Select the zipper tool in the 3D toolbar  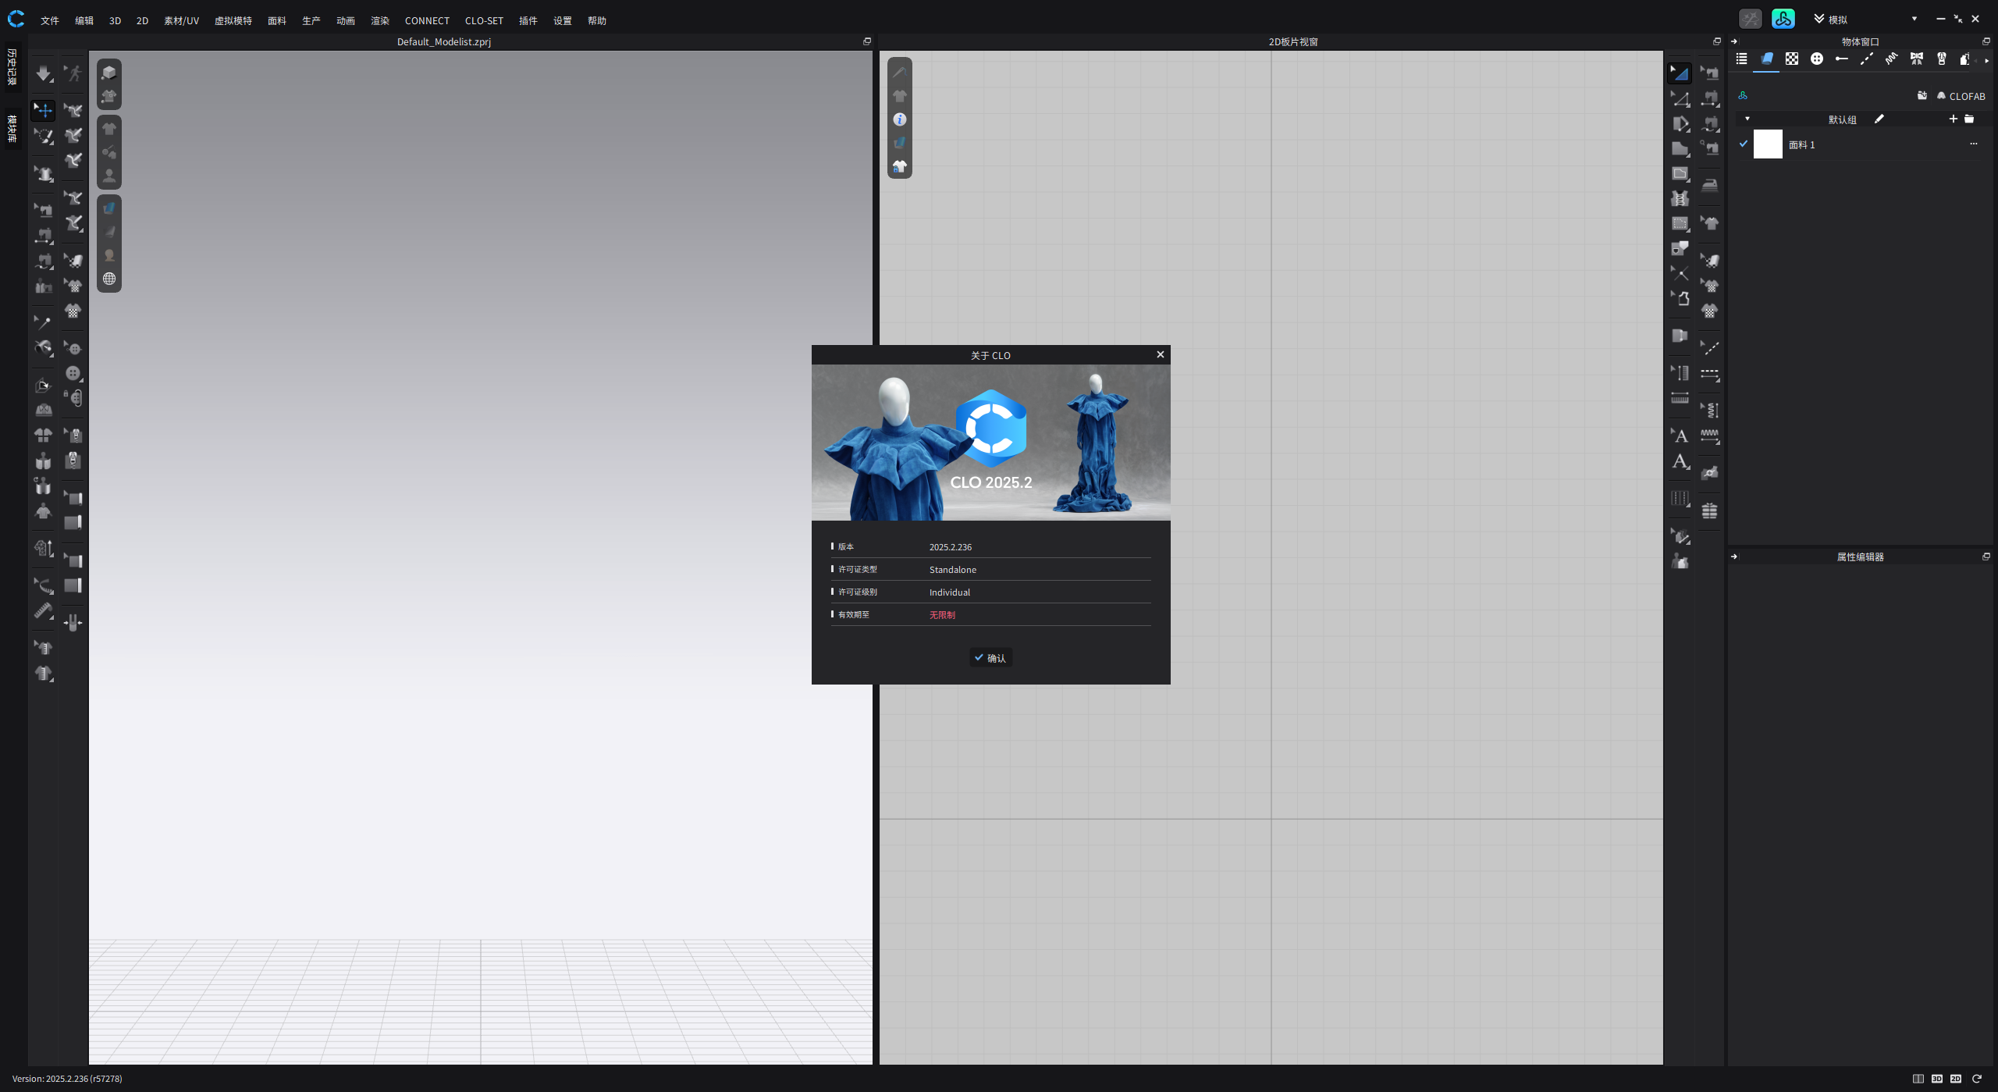73,461
